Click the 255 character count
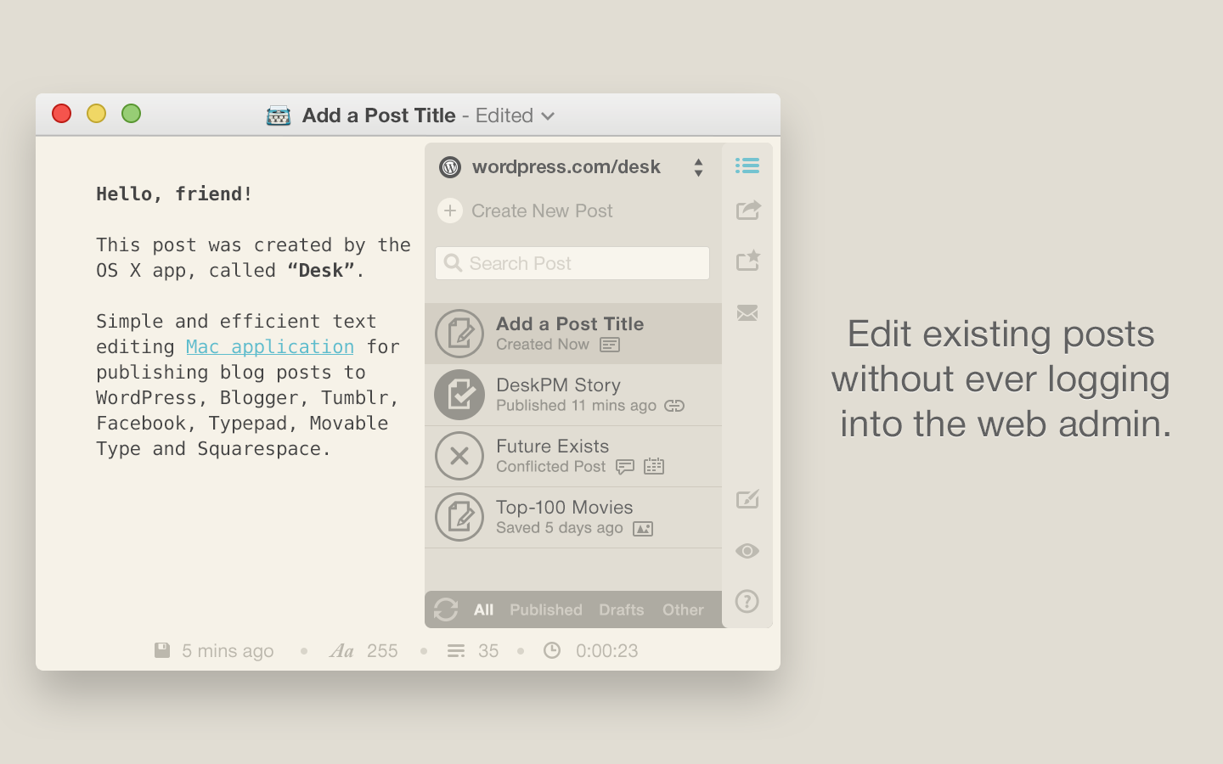 coord(382,651)
